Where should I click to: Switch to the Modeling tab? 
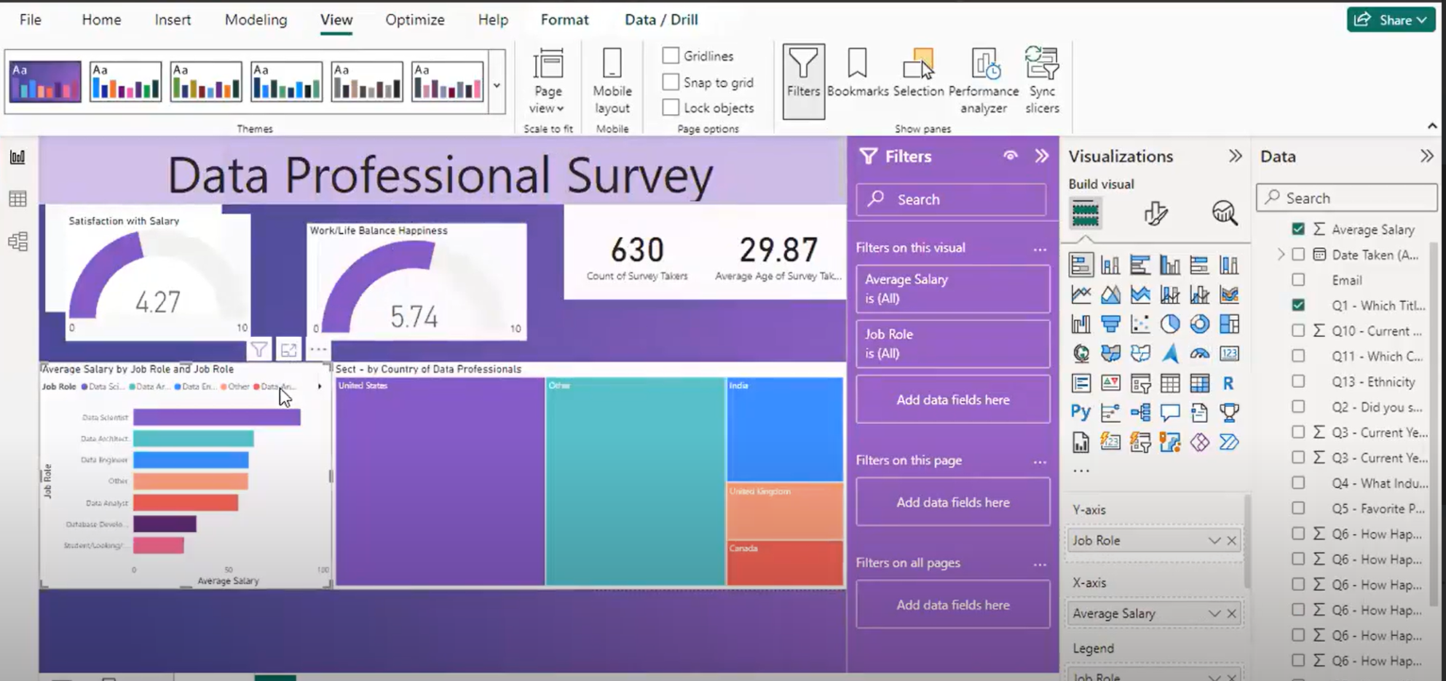coord(256,20)
